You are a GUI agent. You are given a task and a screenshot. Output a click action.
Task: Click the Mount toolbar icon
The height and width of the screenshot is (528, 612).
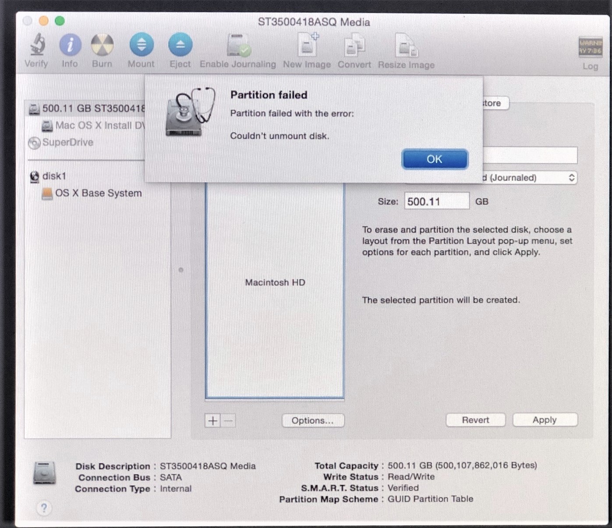(142, 45)
